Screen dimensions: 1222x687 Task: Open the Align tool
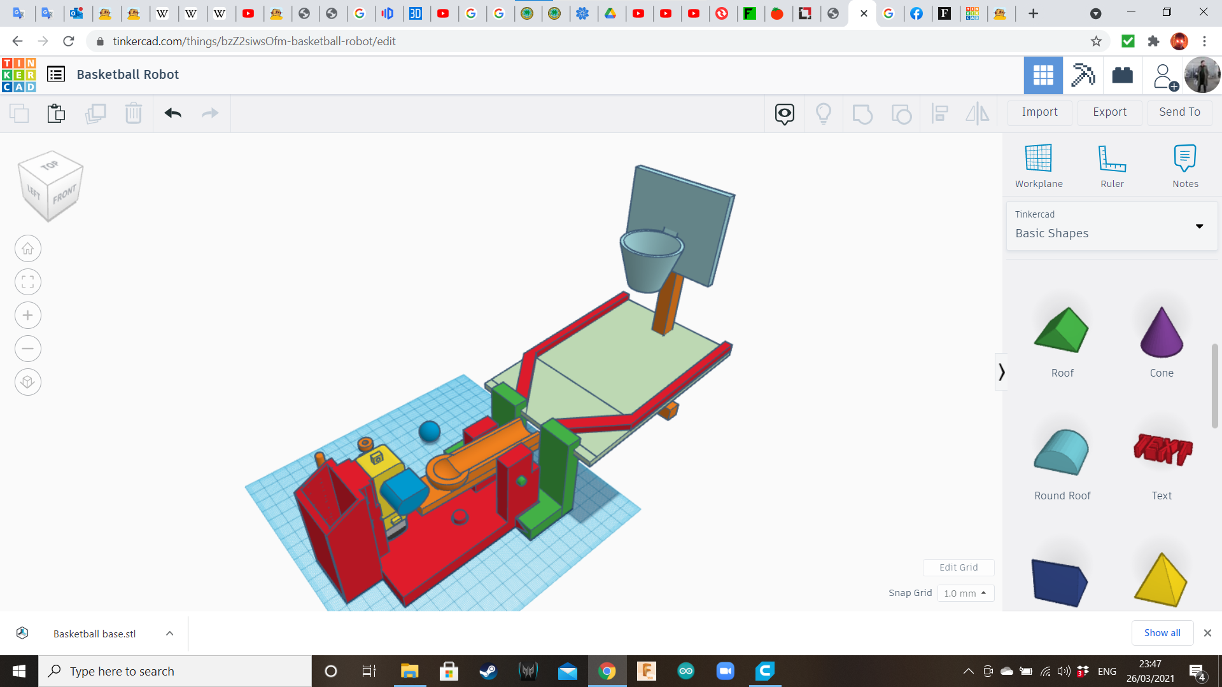pyautogui.click(x=940, y=113)
